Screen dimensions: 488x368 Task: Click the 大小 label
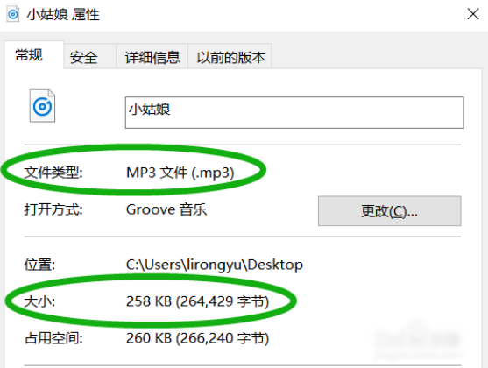coord(39,301)
